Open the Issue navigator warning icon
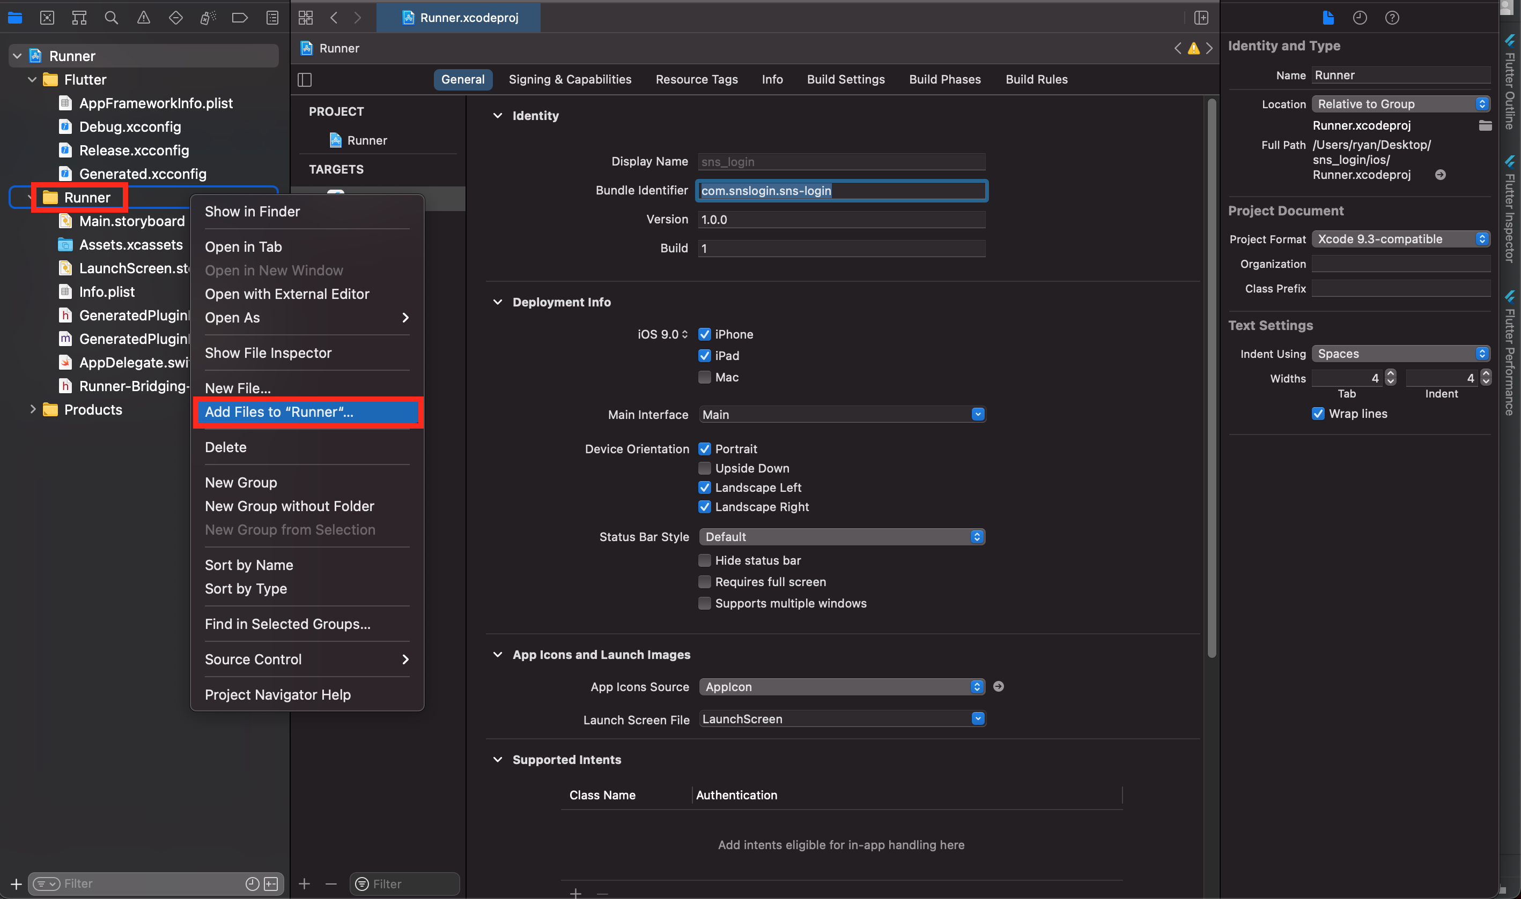 coord(144,18)
